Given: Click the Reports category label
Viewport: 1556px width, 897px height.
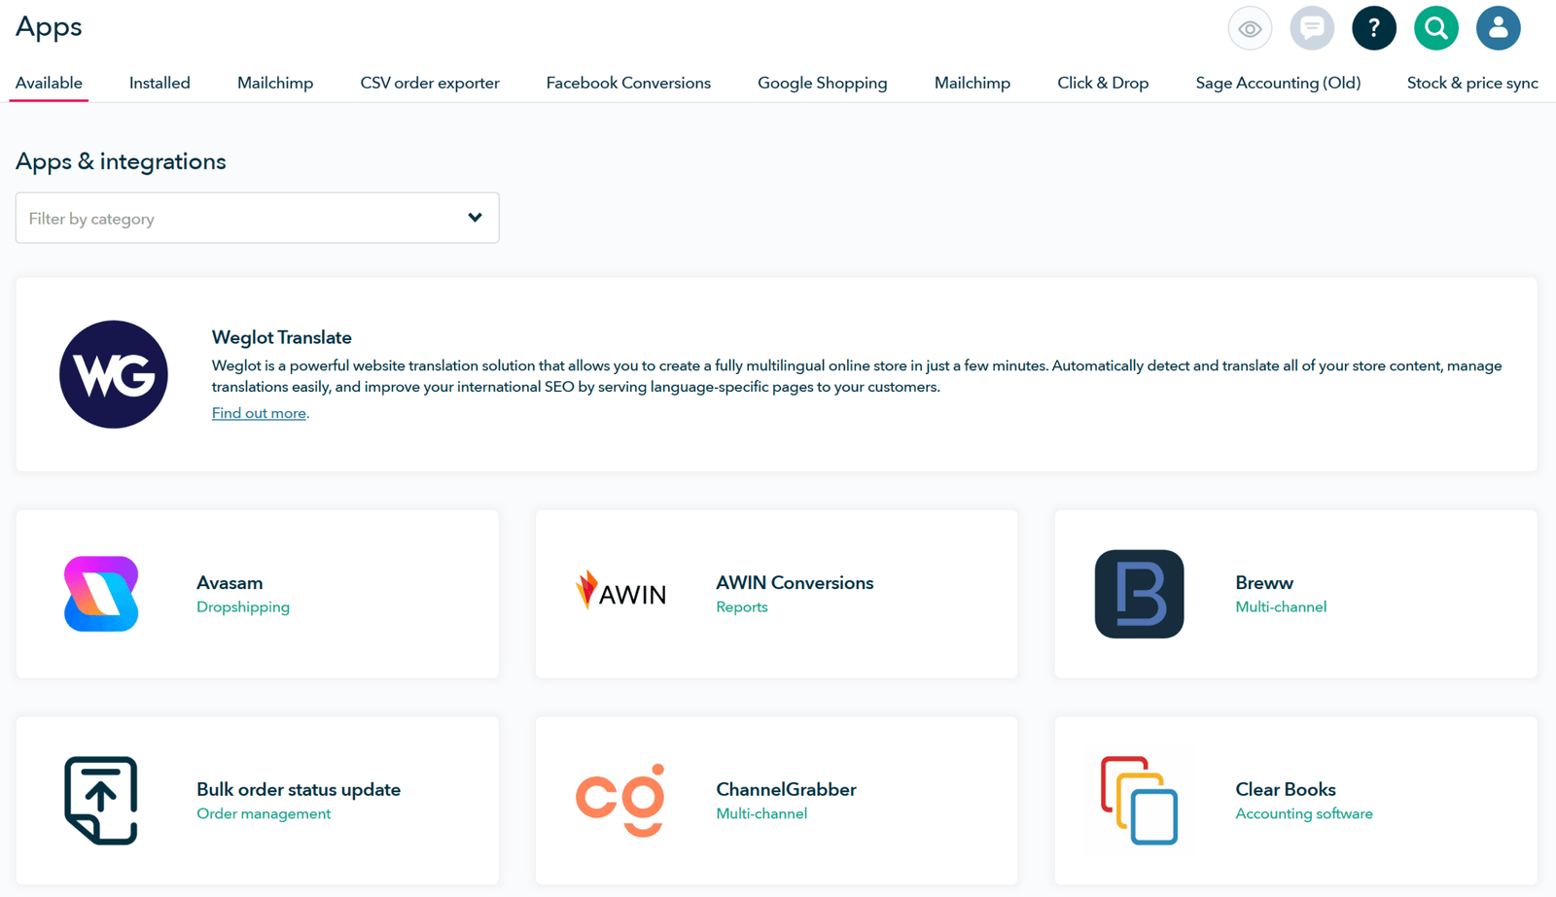Looking at the screenshot, I should (742, 606).
